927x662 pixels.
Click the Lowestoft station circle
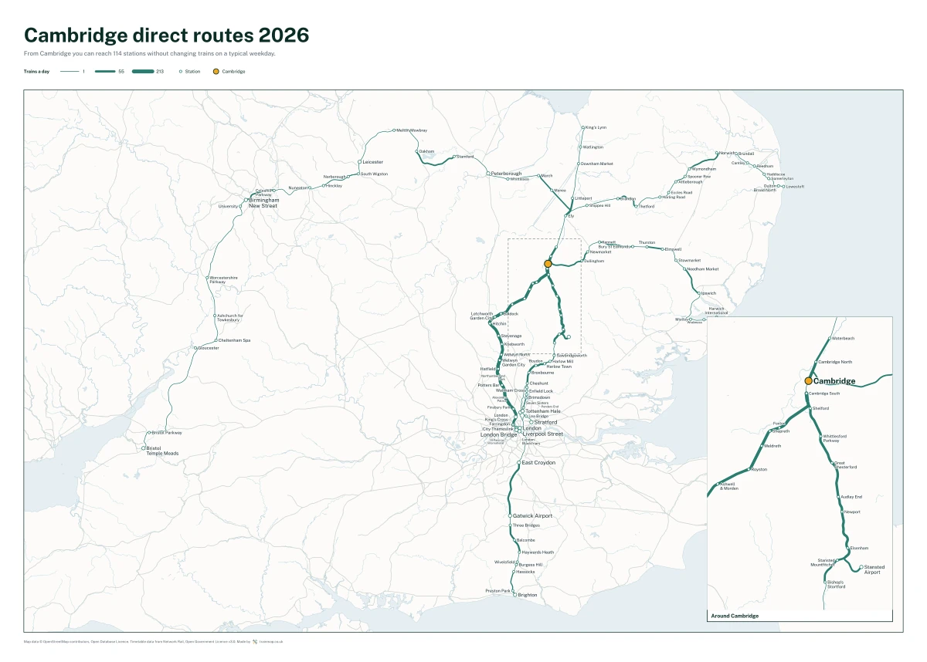tap(783, 187)
